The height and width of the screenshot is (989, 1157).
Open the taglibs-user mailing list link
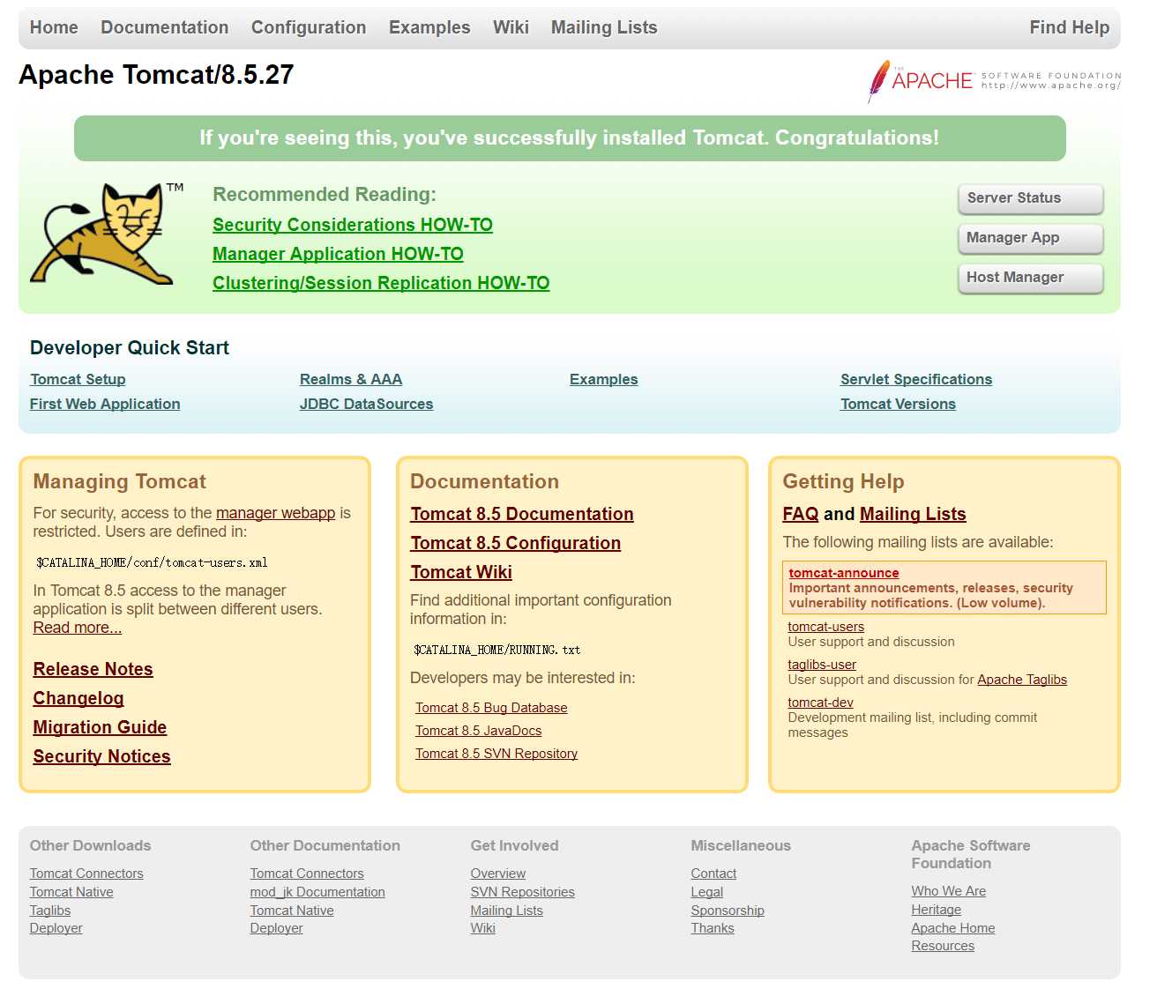tap(822, 665)
